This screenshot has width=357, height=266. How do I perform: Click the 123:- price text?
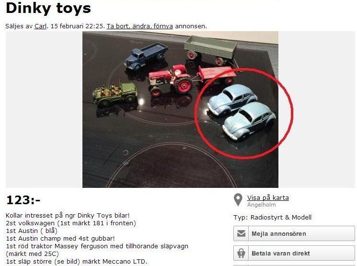[x=23, y=200]
